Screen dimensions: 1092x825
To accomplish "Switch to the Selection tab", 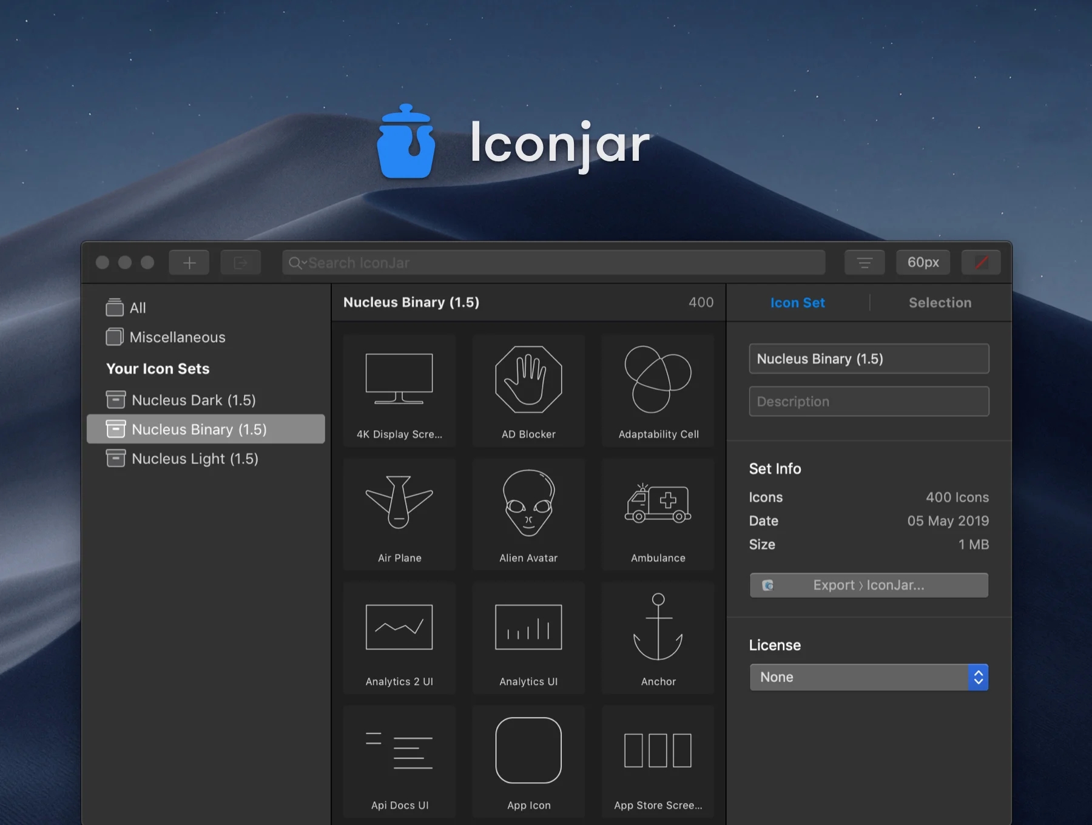I will point(940,303).
